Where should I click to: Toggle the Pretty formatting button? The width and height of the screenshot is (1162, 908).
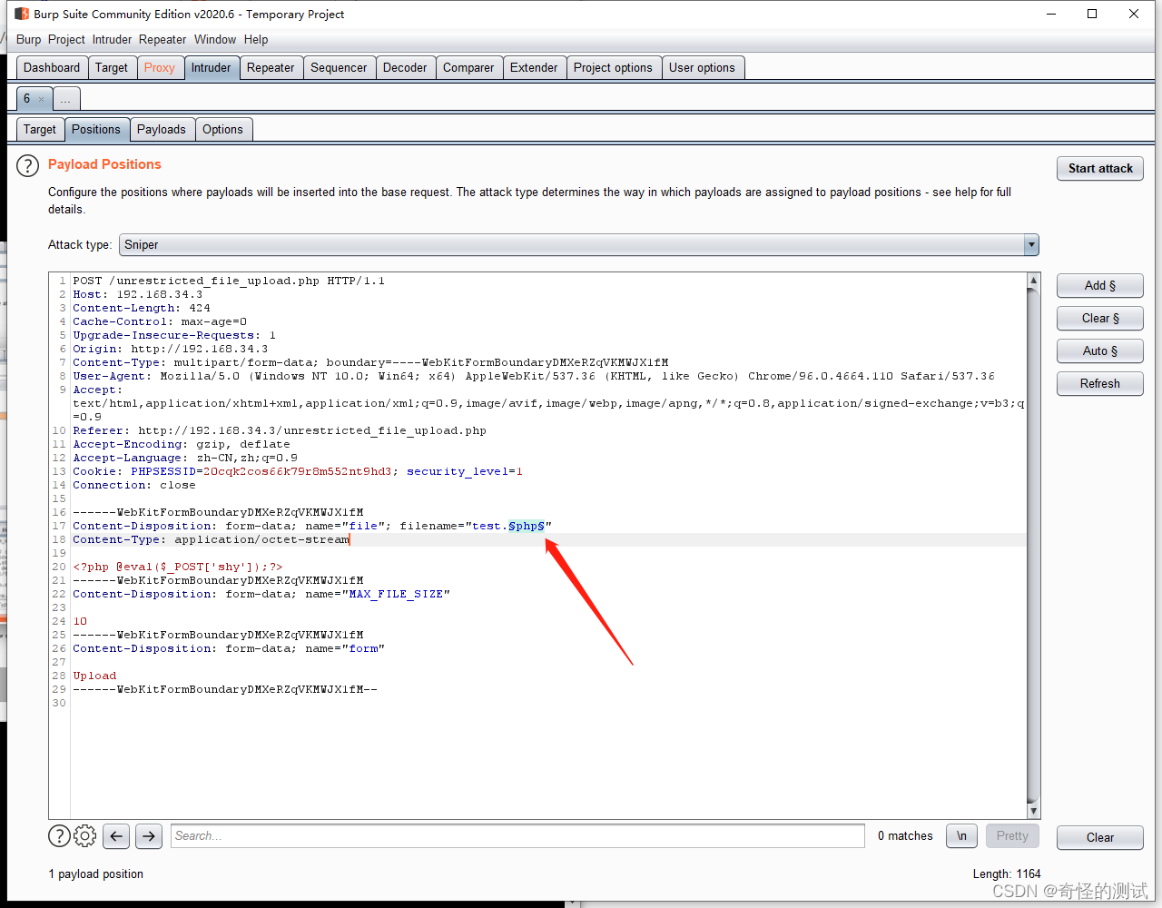click(x=1012, y=836)
